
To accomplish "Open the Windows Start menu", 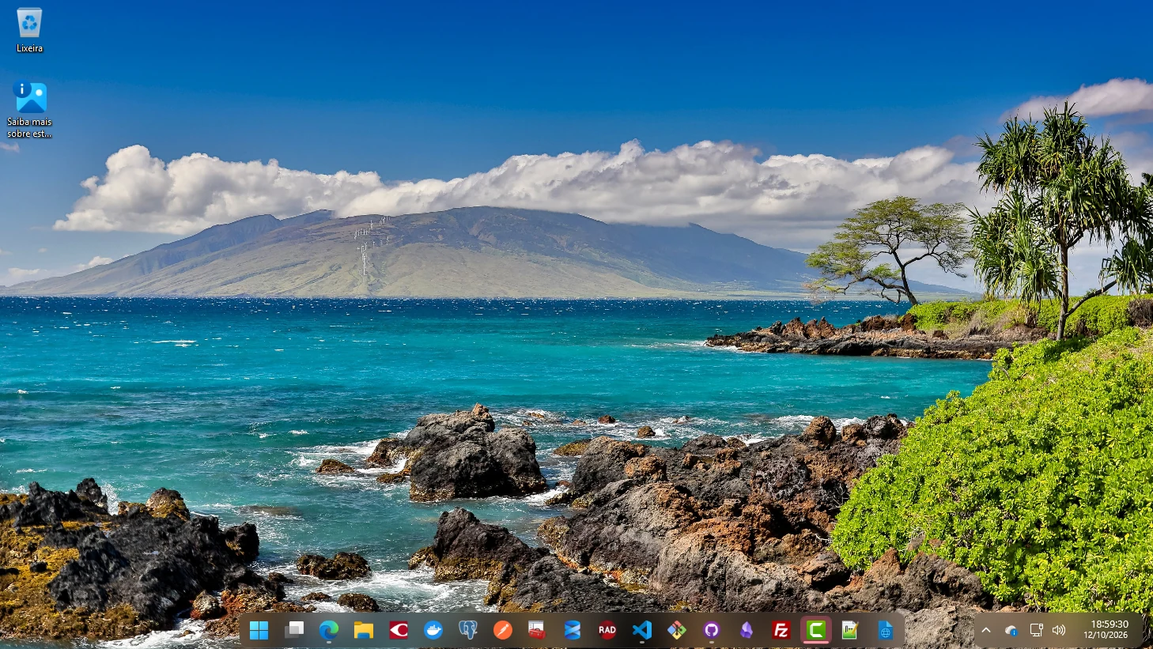I will point(259,630).
